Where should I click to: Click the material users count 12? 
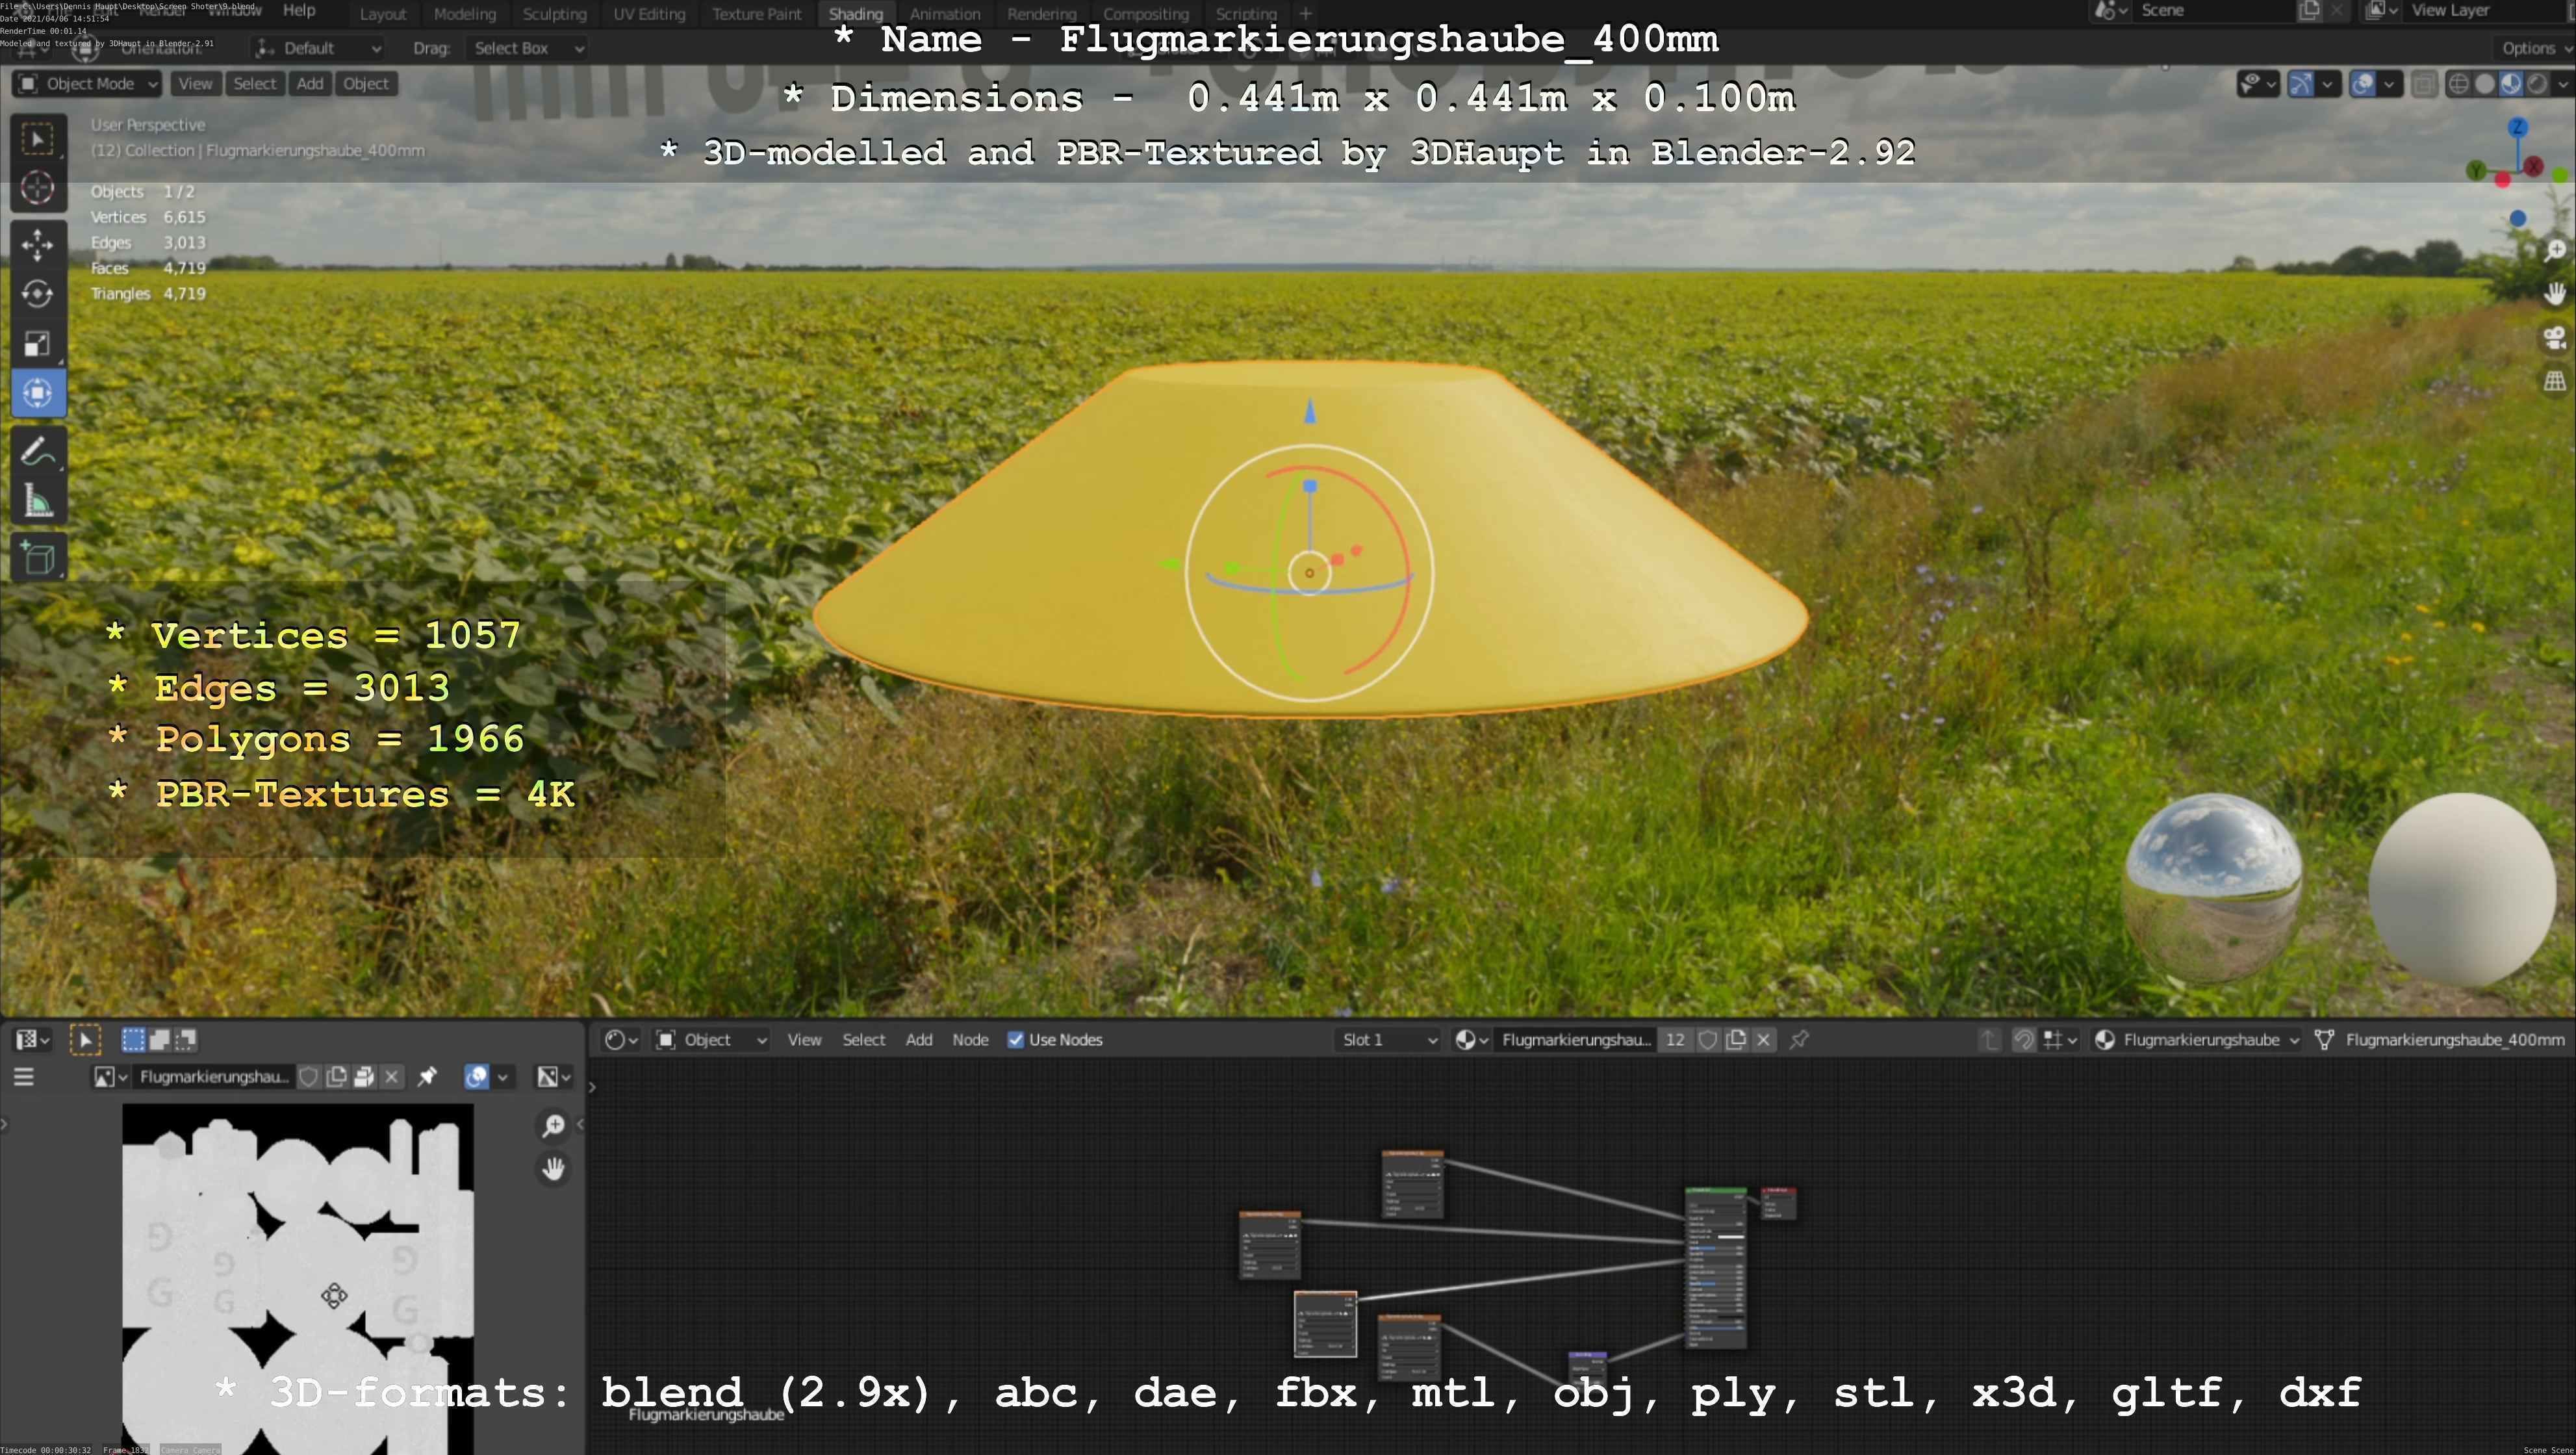(1675, 1040)
